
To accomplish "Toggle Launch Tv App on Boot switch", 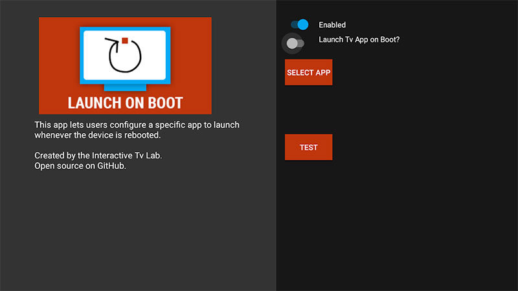I will click(295, 43).
